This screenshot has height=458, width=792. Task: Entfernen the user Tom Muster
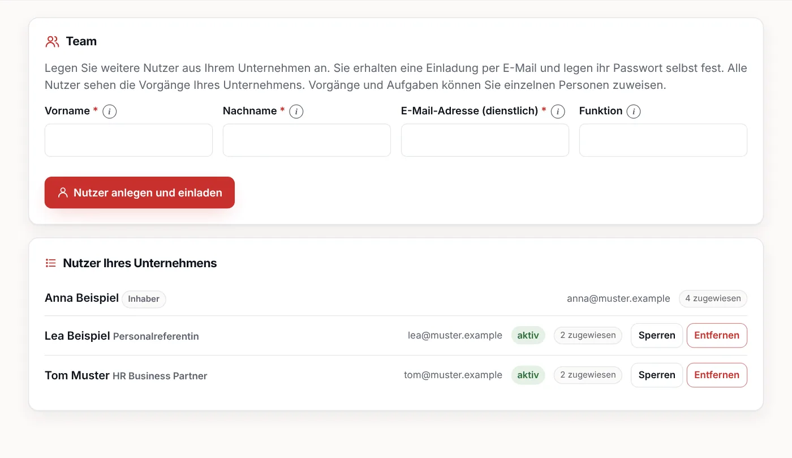tap(717, 375)
